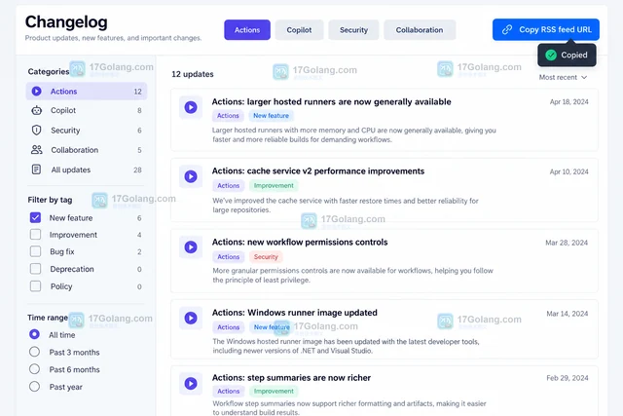This screenshot has height=416, width=623.
Task: Click the Mar 28, 2024 date
Action: pos(567,243)
